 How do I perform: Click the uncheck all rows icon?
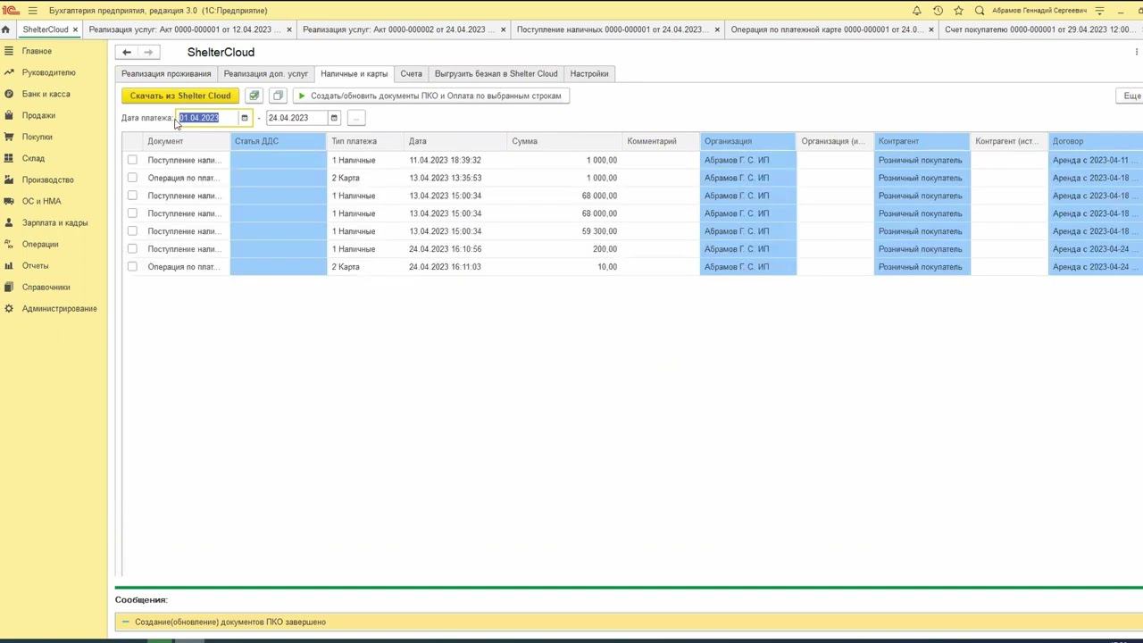click(x=278, y=96)
